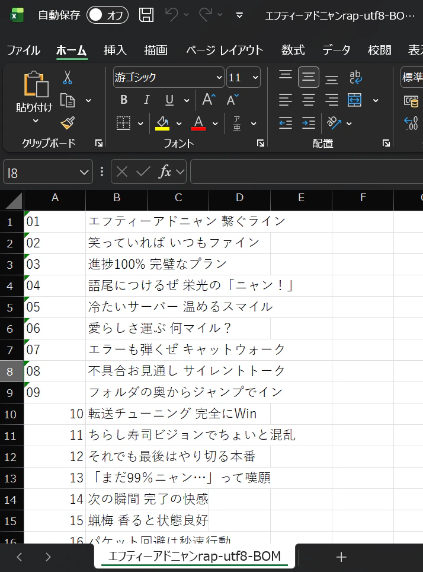The width and height of the screenshot is (423, 572).
Task: Open the Borders dropdown arrow
Action: (140, 123)
